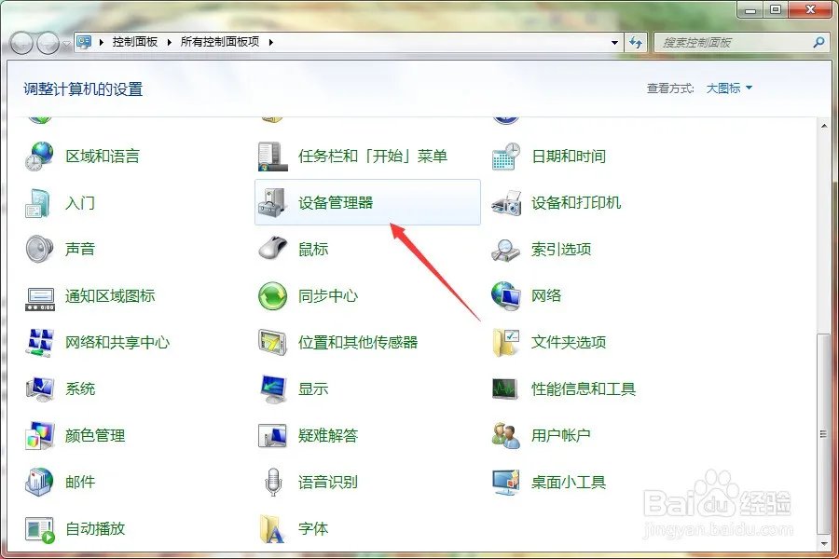The image size is (839, 559).
Task: Click inside the 搜索控制面板 search box
Action: (x=736, y=42)
